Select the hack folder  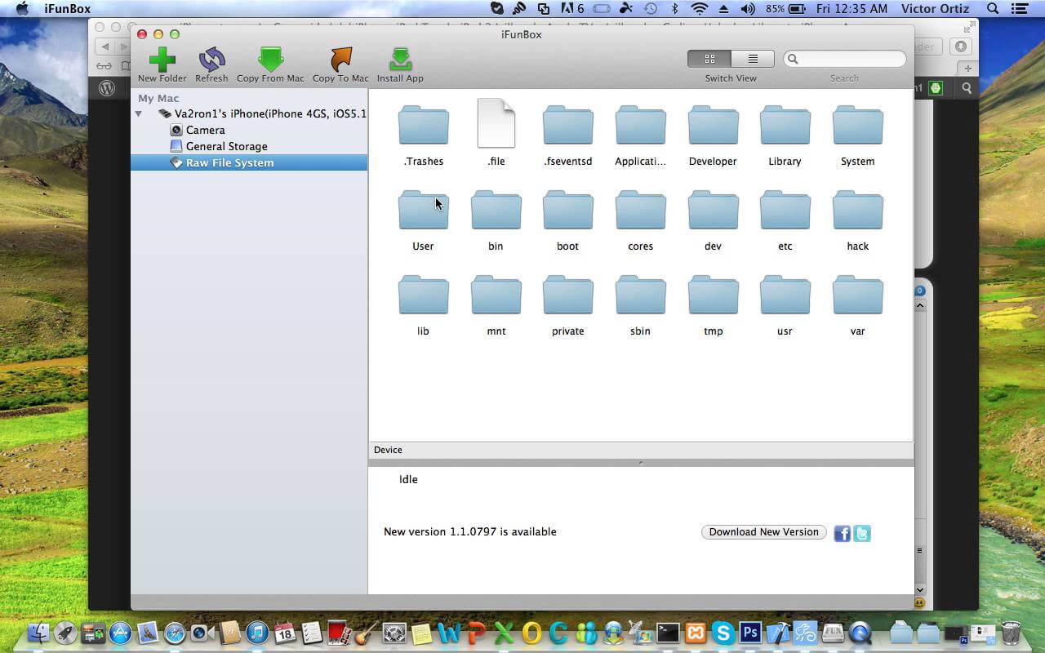[x=857, y=211]
